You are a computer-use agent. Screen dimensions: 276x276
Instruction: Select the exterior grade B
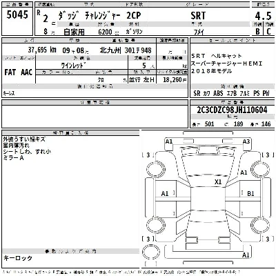(x=257, y=32)
